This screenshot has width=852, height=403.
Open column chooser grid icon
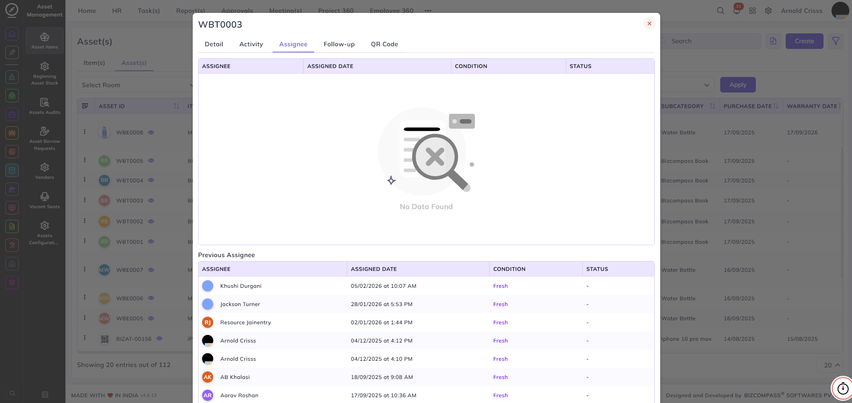click(x=85, y=106)
